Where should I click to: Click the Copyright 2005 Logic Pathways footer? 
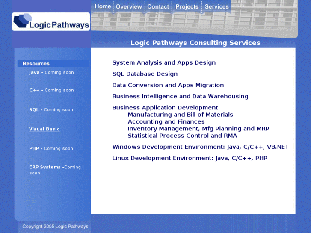click(55, 227)
